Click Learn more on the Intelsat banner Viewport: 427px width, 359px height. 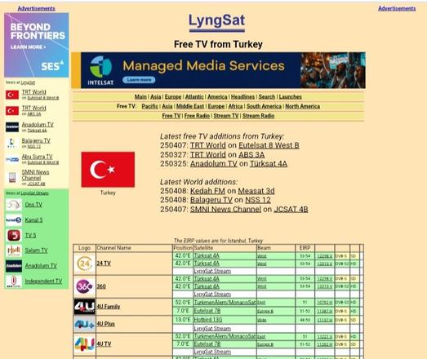coord(139,80)
